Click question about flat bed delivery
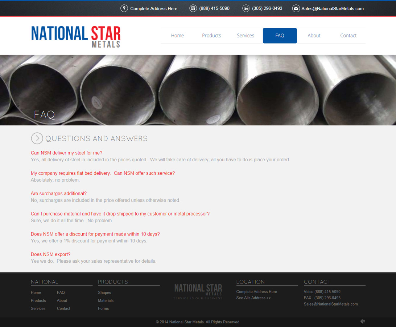 [103, 173]
